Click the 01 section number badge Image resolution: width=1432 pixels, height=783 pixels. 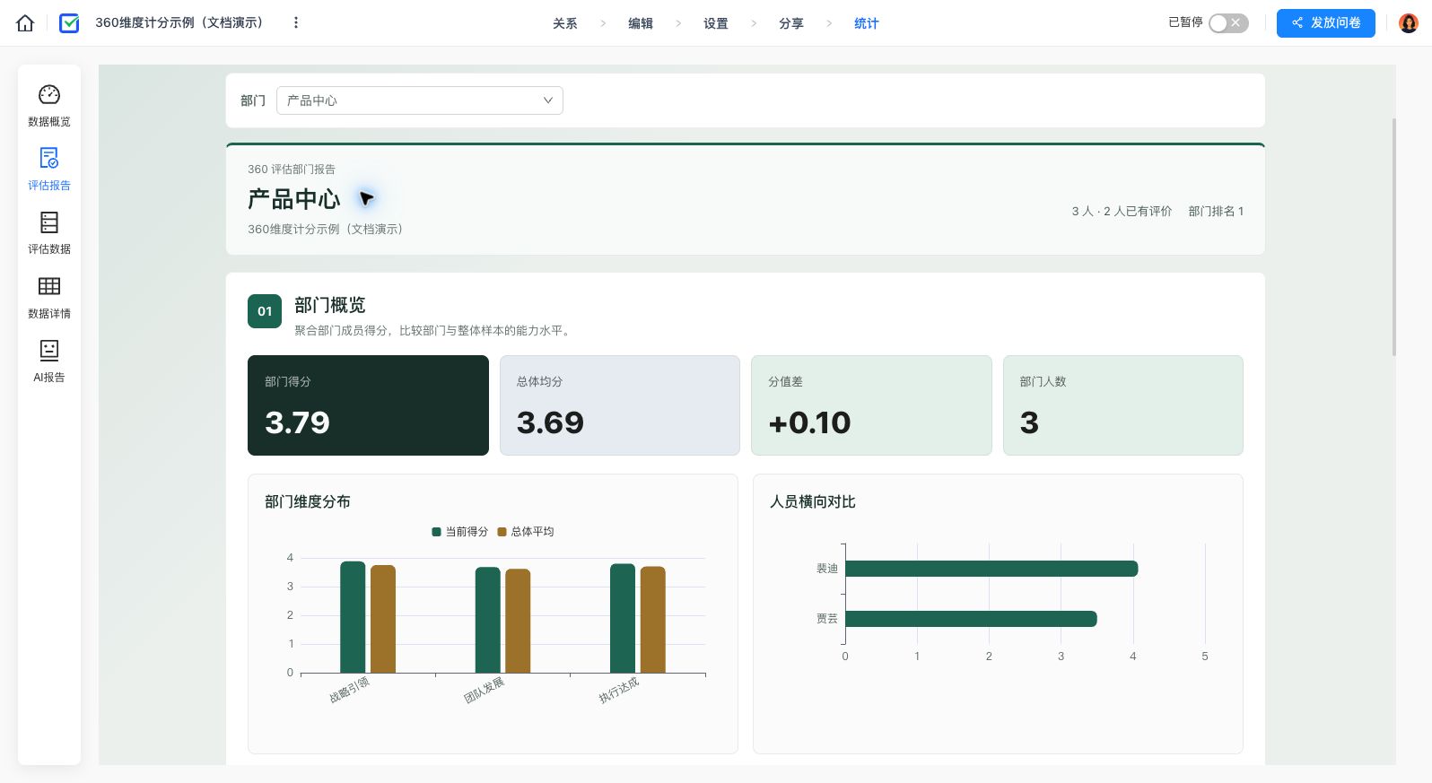265,311
